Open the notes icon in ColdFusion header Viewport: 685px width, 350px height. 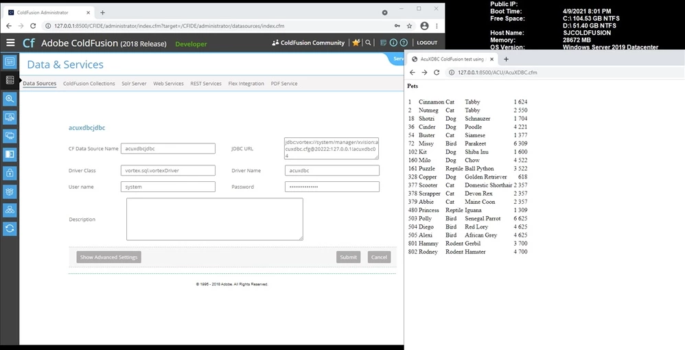[383, 43]
